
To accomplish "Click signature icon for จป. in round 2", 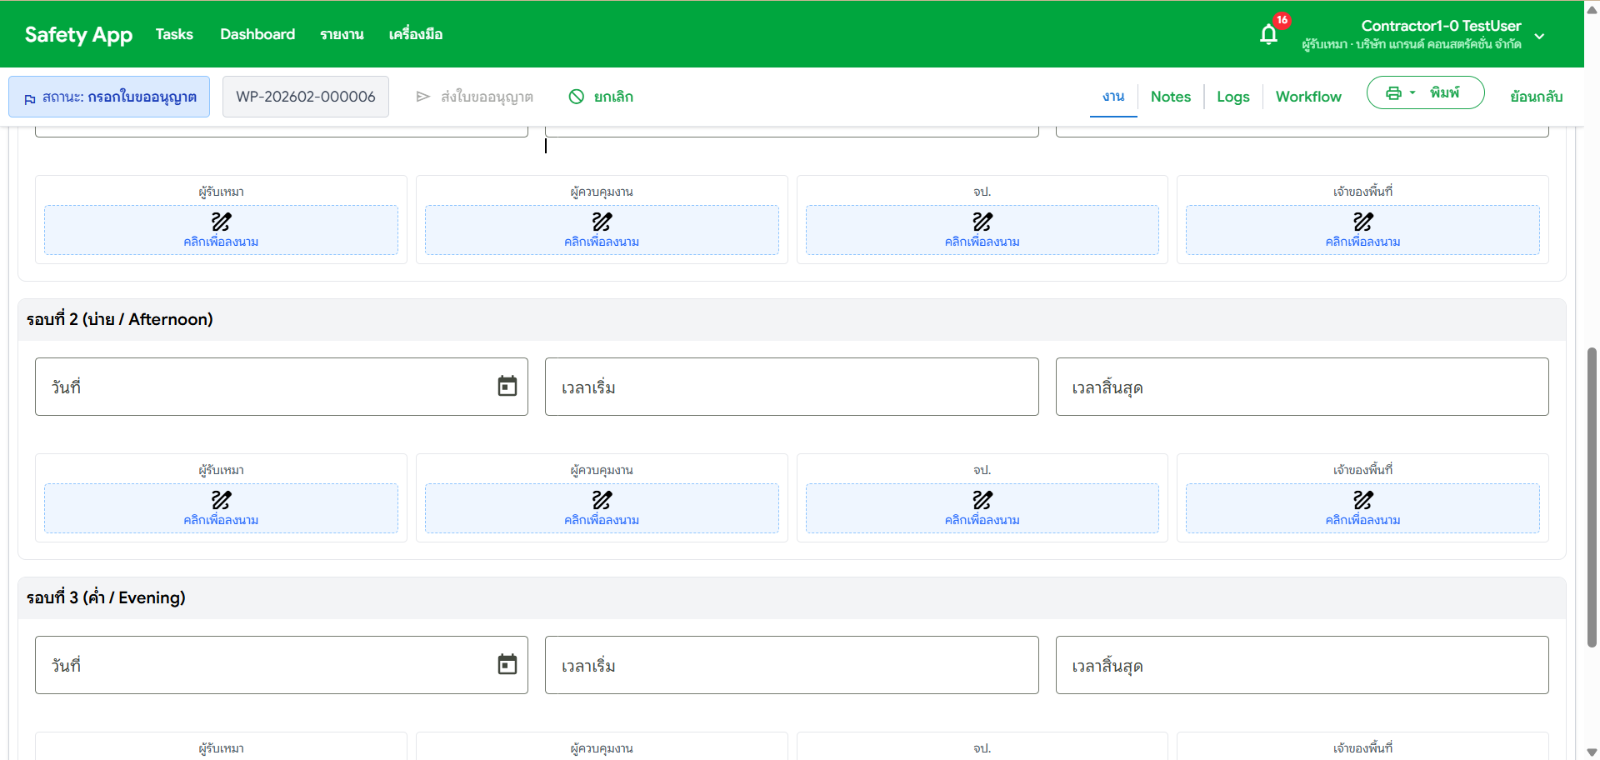I will coord(982,501).
